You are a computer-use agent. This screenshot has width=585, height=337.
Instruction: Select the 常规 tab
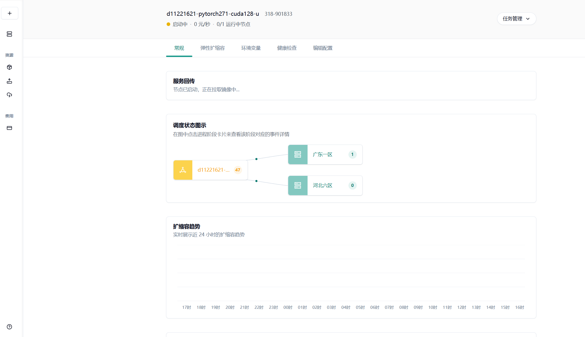click(179, 48)
